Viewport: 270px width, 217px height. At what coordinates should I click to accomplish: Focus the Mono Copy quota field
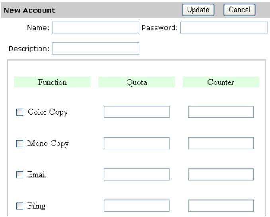137,143
